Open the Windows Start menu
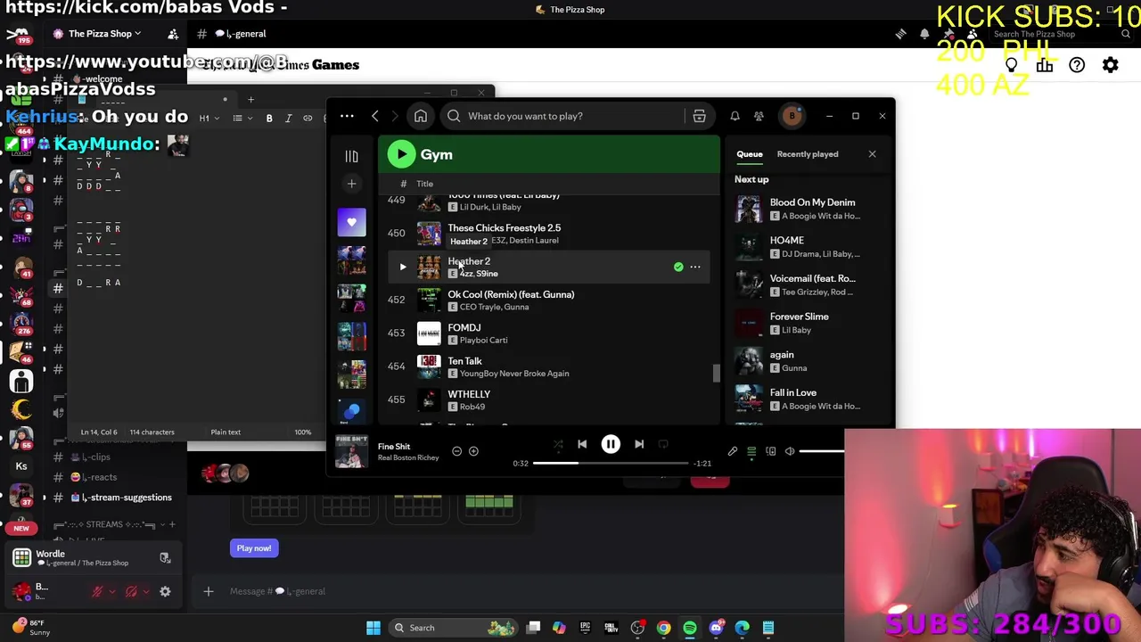1141x642 pixels. 373,628
